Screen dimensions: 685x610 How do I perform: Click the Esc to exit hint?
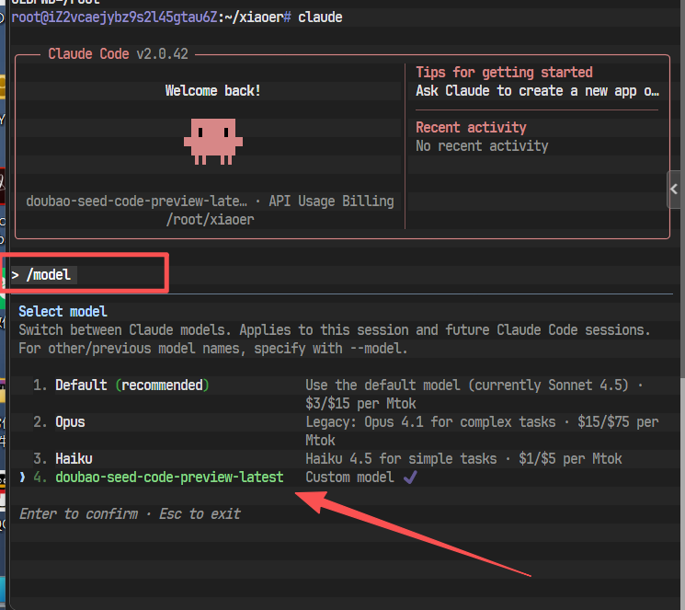200,513
